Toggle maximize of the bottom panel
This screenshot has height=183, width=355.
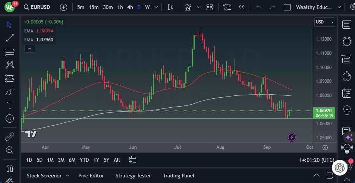[329, 176]
